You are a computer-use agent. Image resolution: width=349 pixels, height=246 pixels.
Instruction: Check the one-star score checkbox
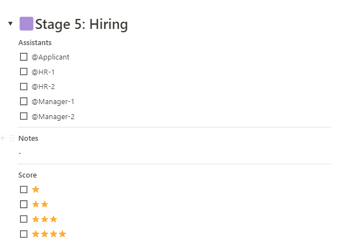[x=24, y=189]
